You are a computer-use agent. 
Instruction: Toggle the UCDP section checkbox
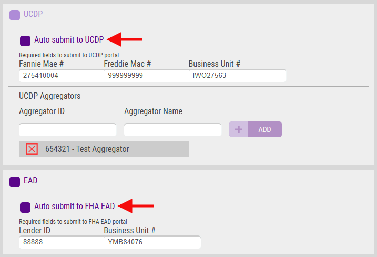[x=15, y=15]
